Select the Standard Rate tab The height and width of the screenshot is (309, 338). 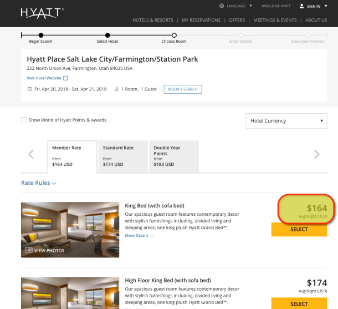coord(123,156)
